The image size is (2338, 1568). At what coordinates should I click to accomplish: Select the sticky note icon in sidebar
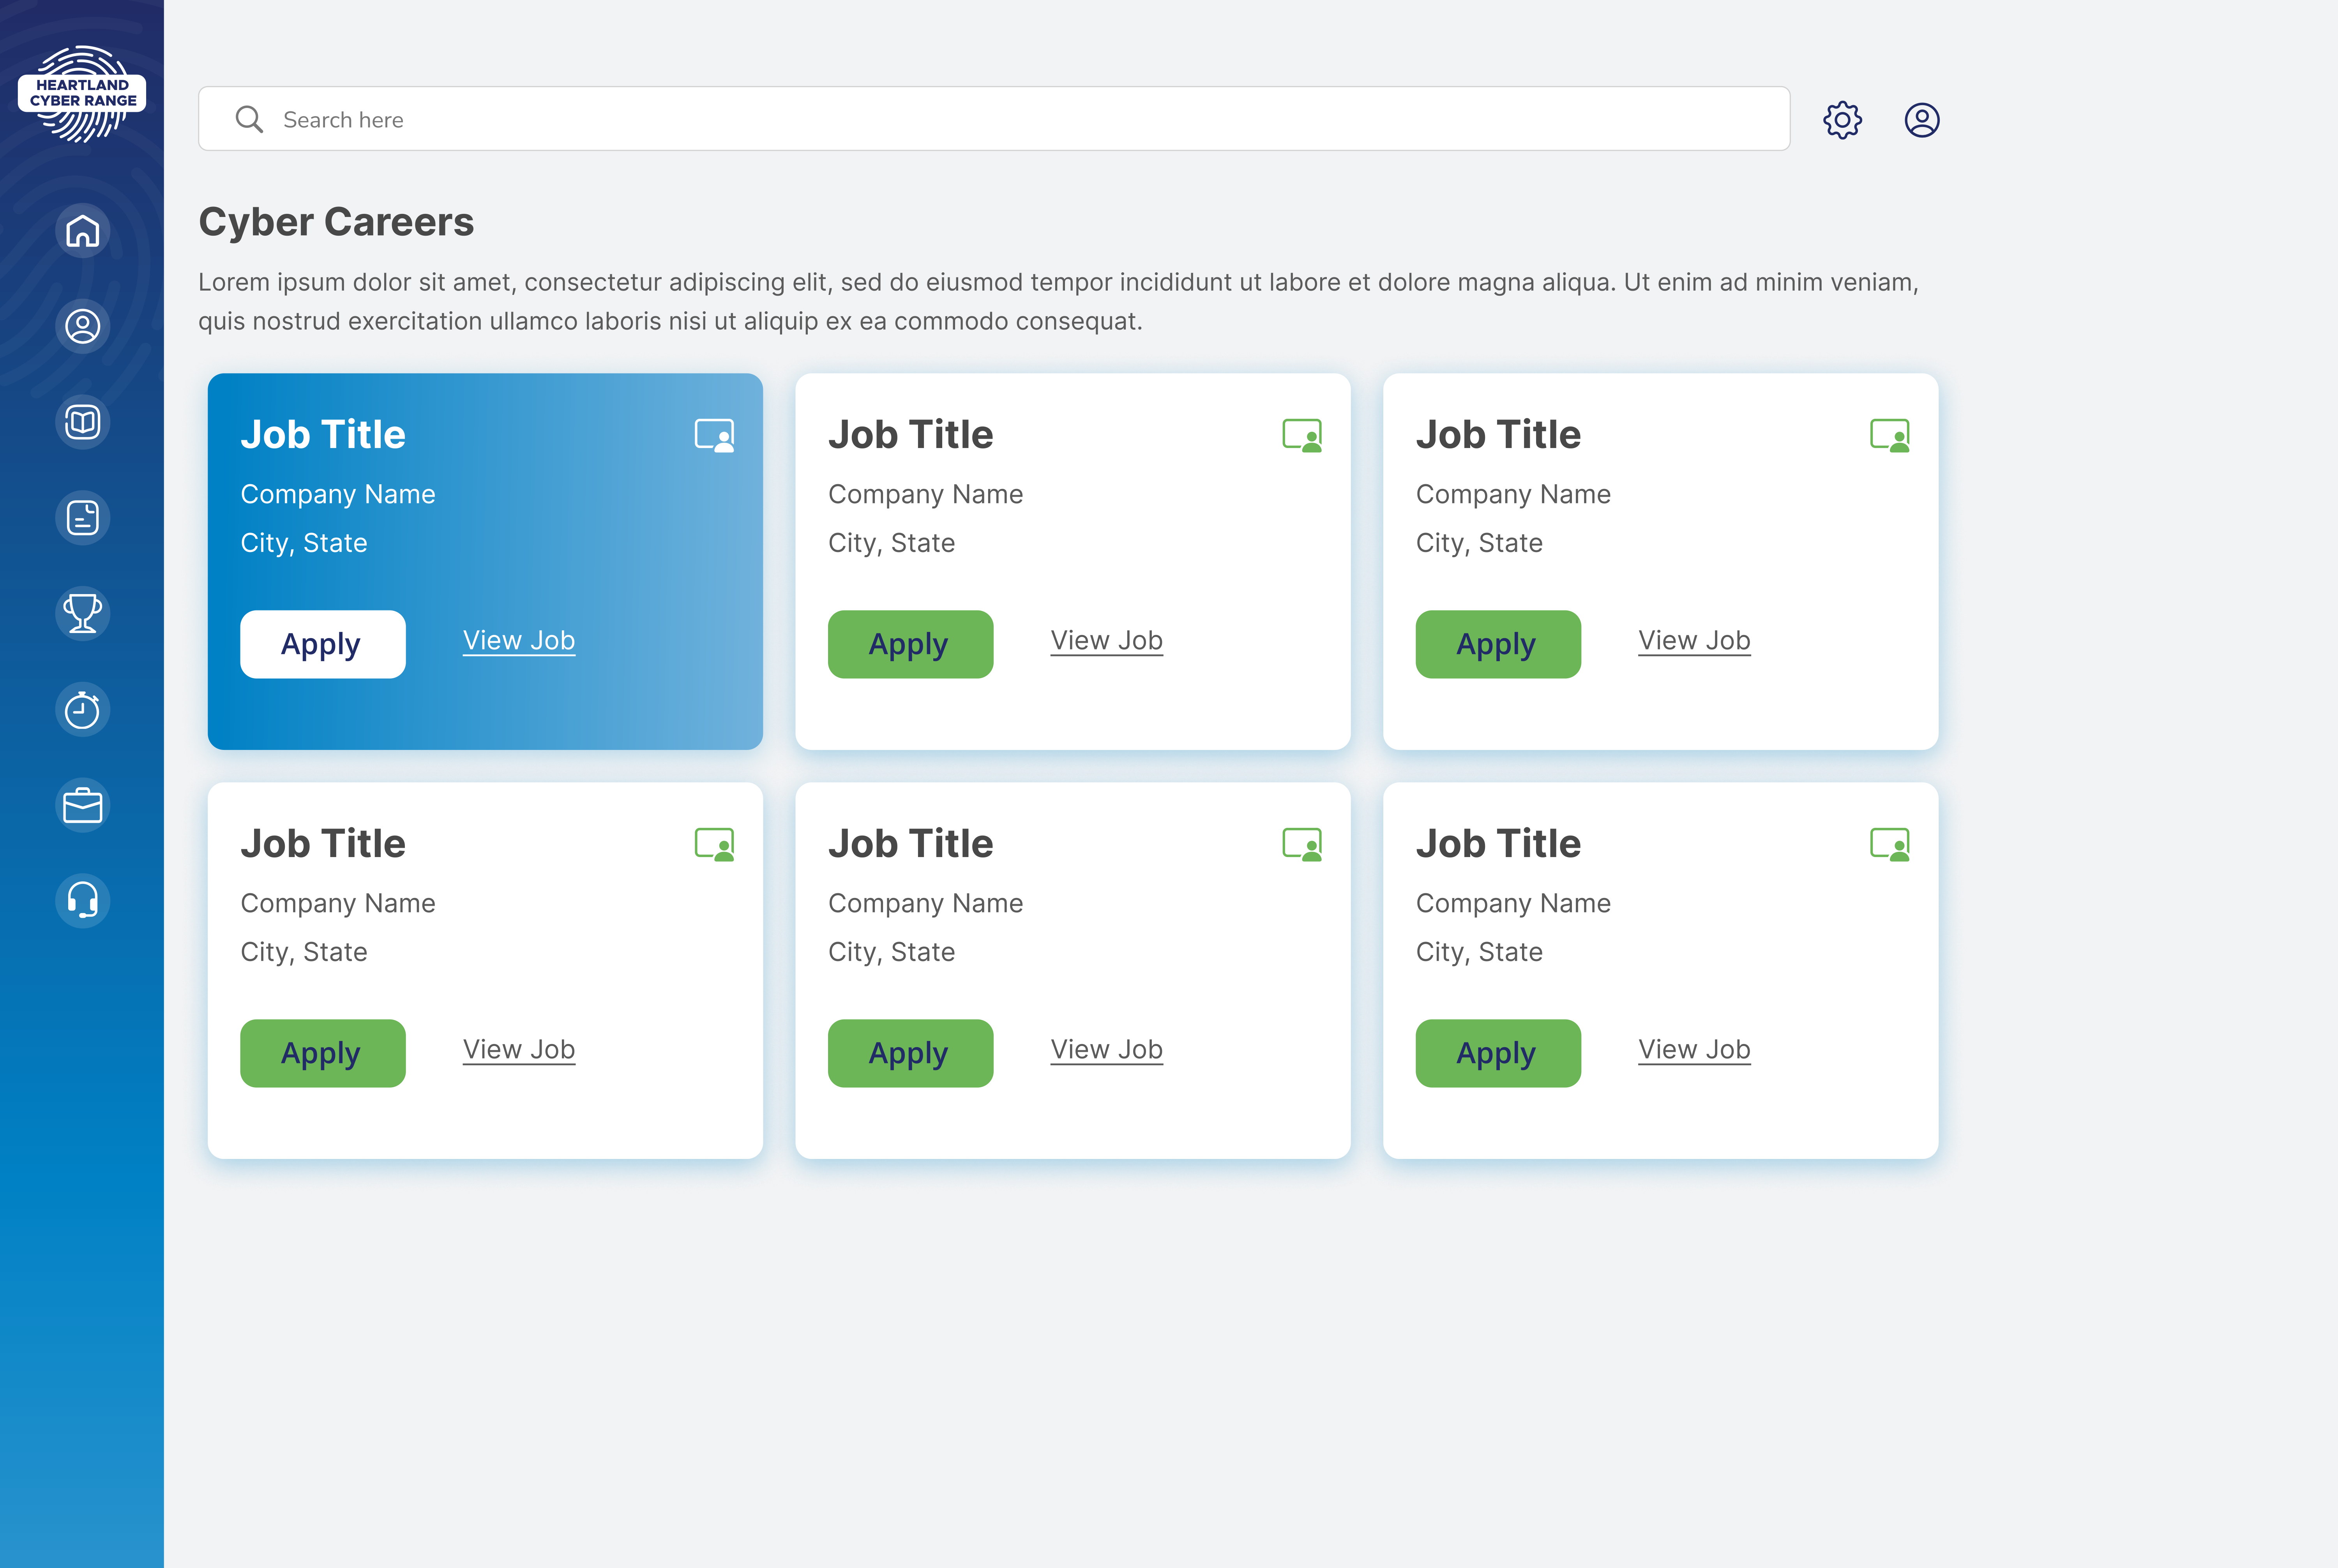(82, 518)
